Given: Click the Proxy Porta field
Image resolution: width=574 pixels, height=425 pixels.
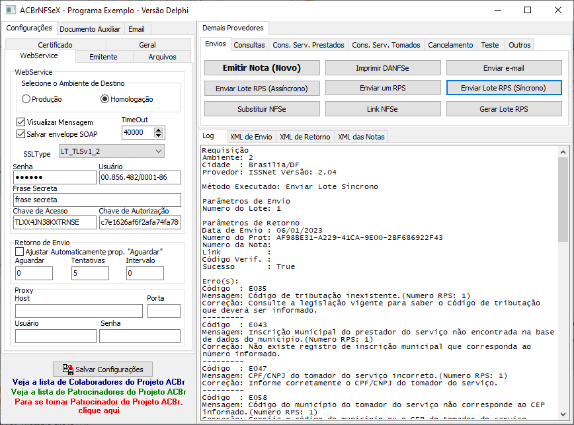Looking at the screenshot, I should tap(164, 311).
